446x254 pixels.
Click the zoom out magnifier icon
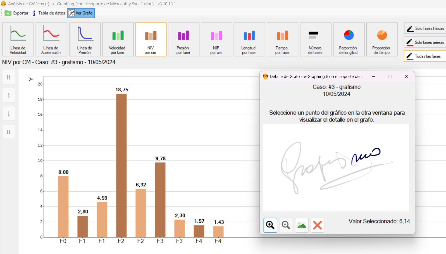tap(286, 225)
